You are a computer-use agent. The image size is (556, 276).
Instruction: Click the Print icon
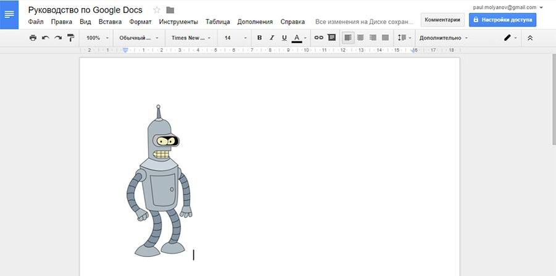[x=33, y=38]
